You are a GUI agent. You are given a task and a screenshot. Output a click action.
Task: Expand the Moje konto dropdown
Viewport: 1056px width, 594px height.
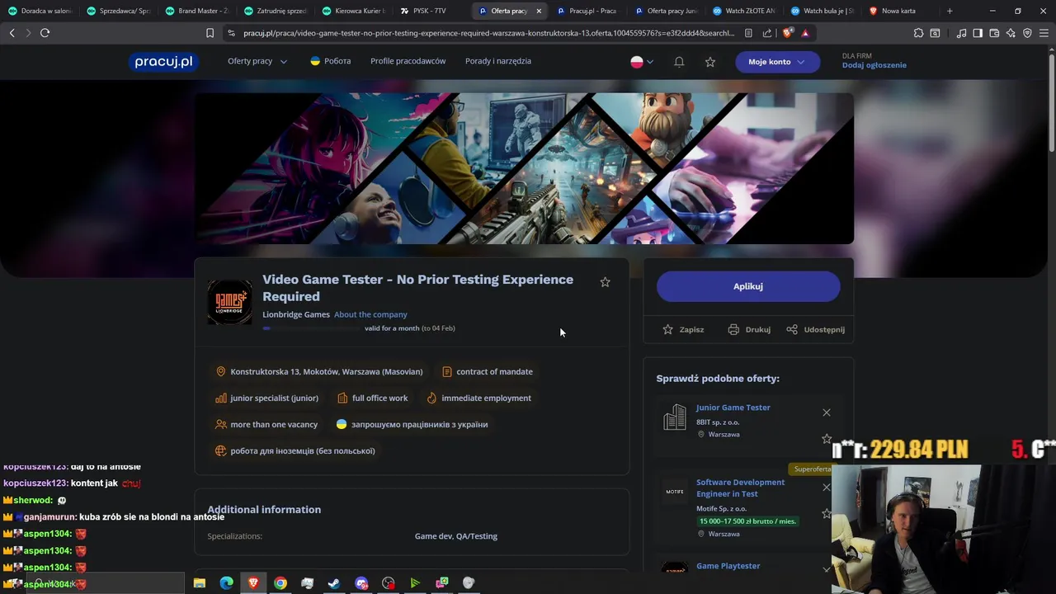[x=777, y=62]
